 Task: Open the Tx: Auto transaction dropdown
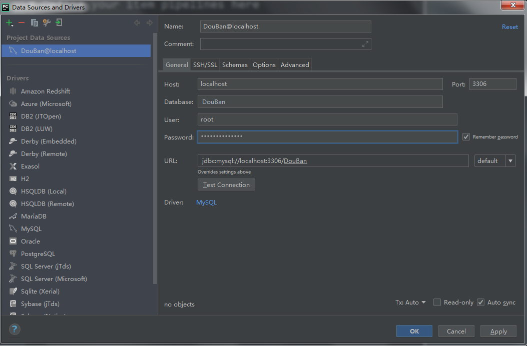pyautogui.click(x=410, y=302)
